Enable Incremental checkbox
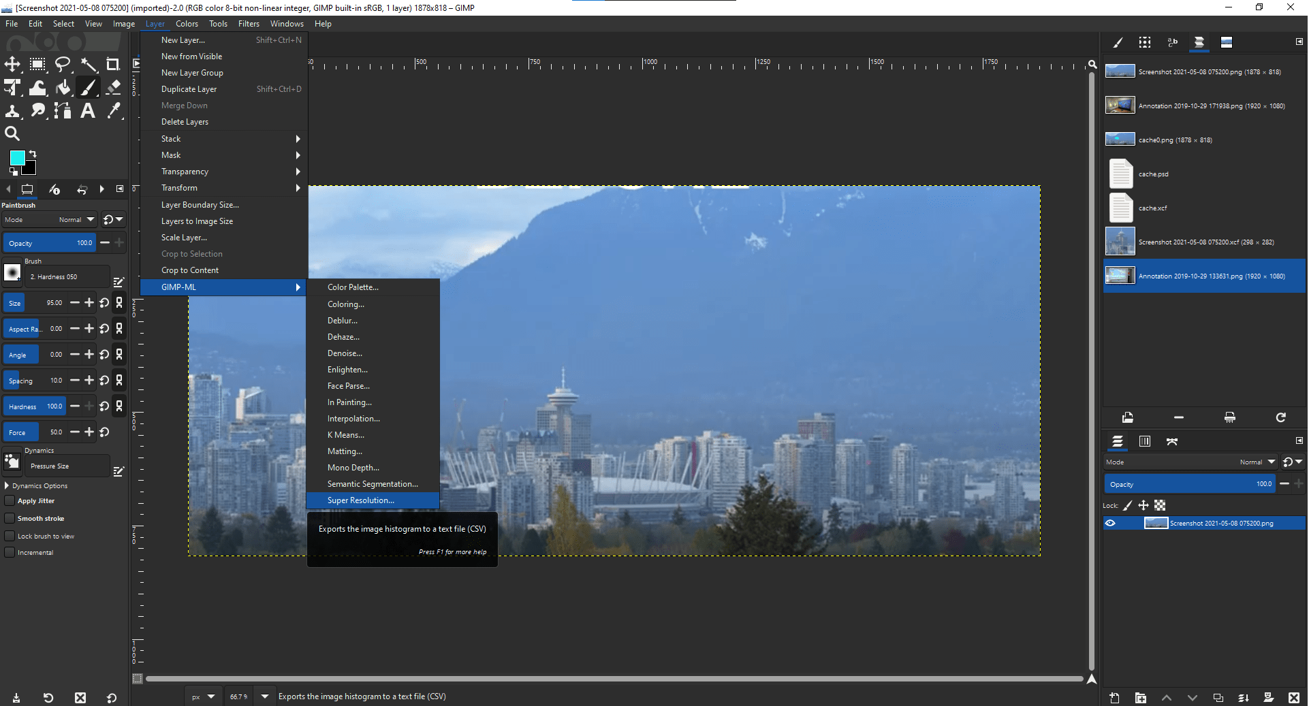The height and width of the screenshot is (706, 1309). (x=10, y=553)
